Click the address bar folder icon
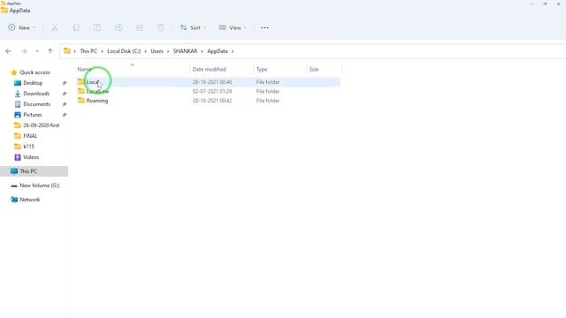The height and width of the screenshot is (318, 566). pos(67,51)
